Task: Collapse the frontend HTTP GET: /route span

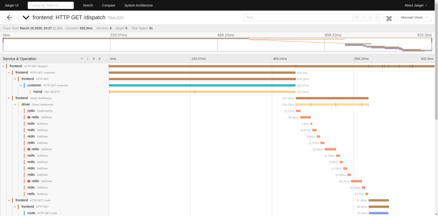Action: point(9,200)
